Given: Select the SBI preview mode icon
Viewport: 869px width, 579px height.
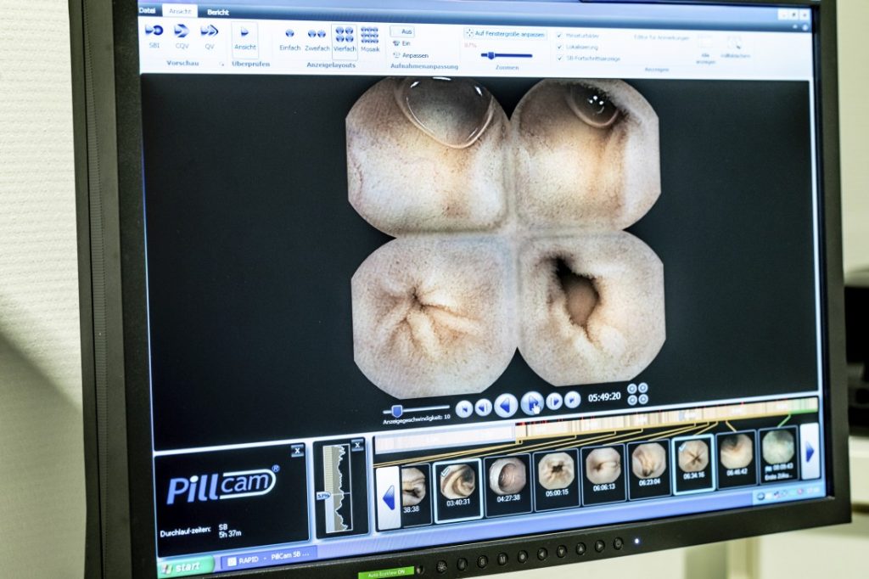Looking at the screenshot, I should [154, 31].
